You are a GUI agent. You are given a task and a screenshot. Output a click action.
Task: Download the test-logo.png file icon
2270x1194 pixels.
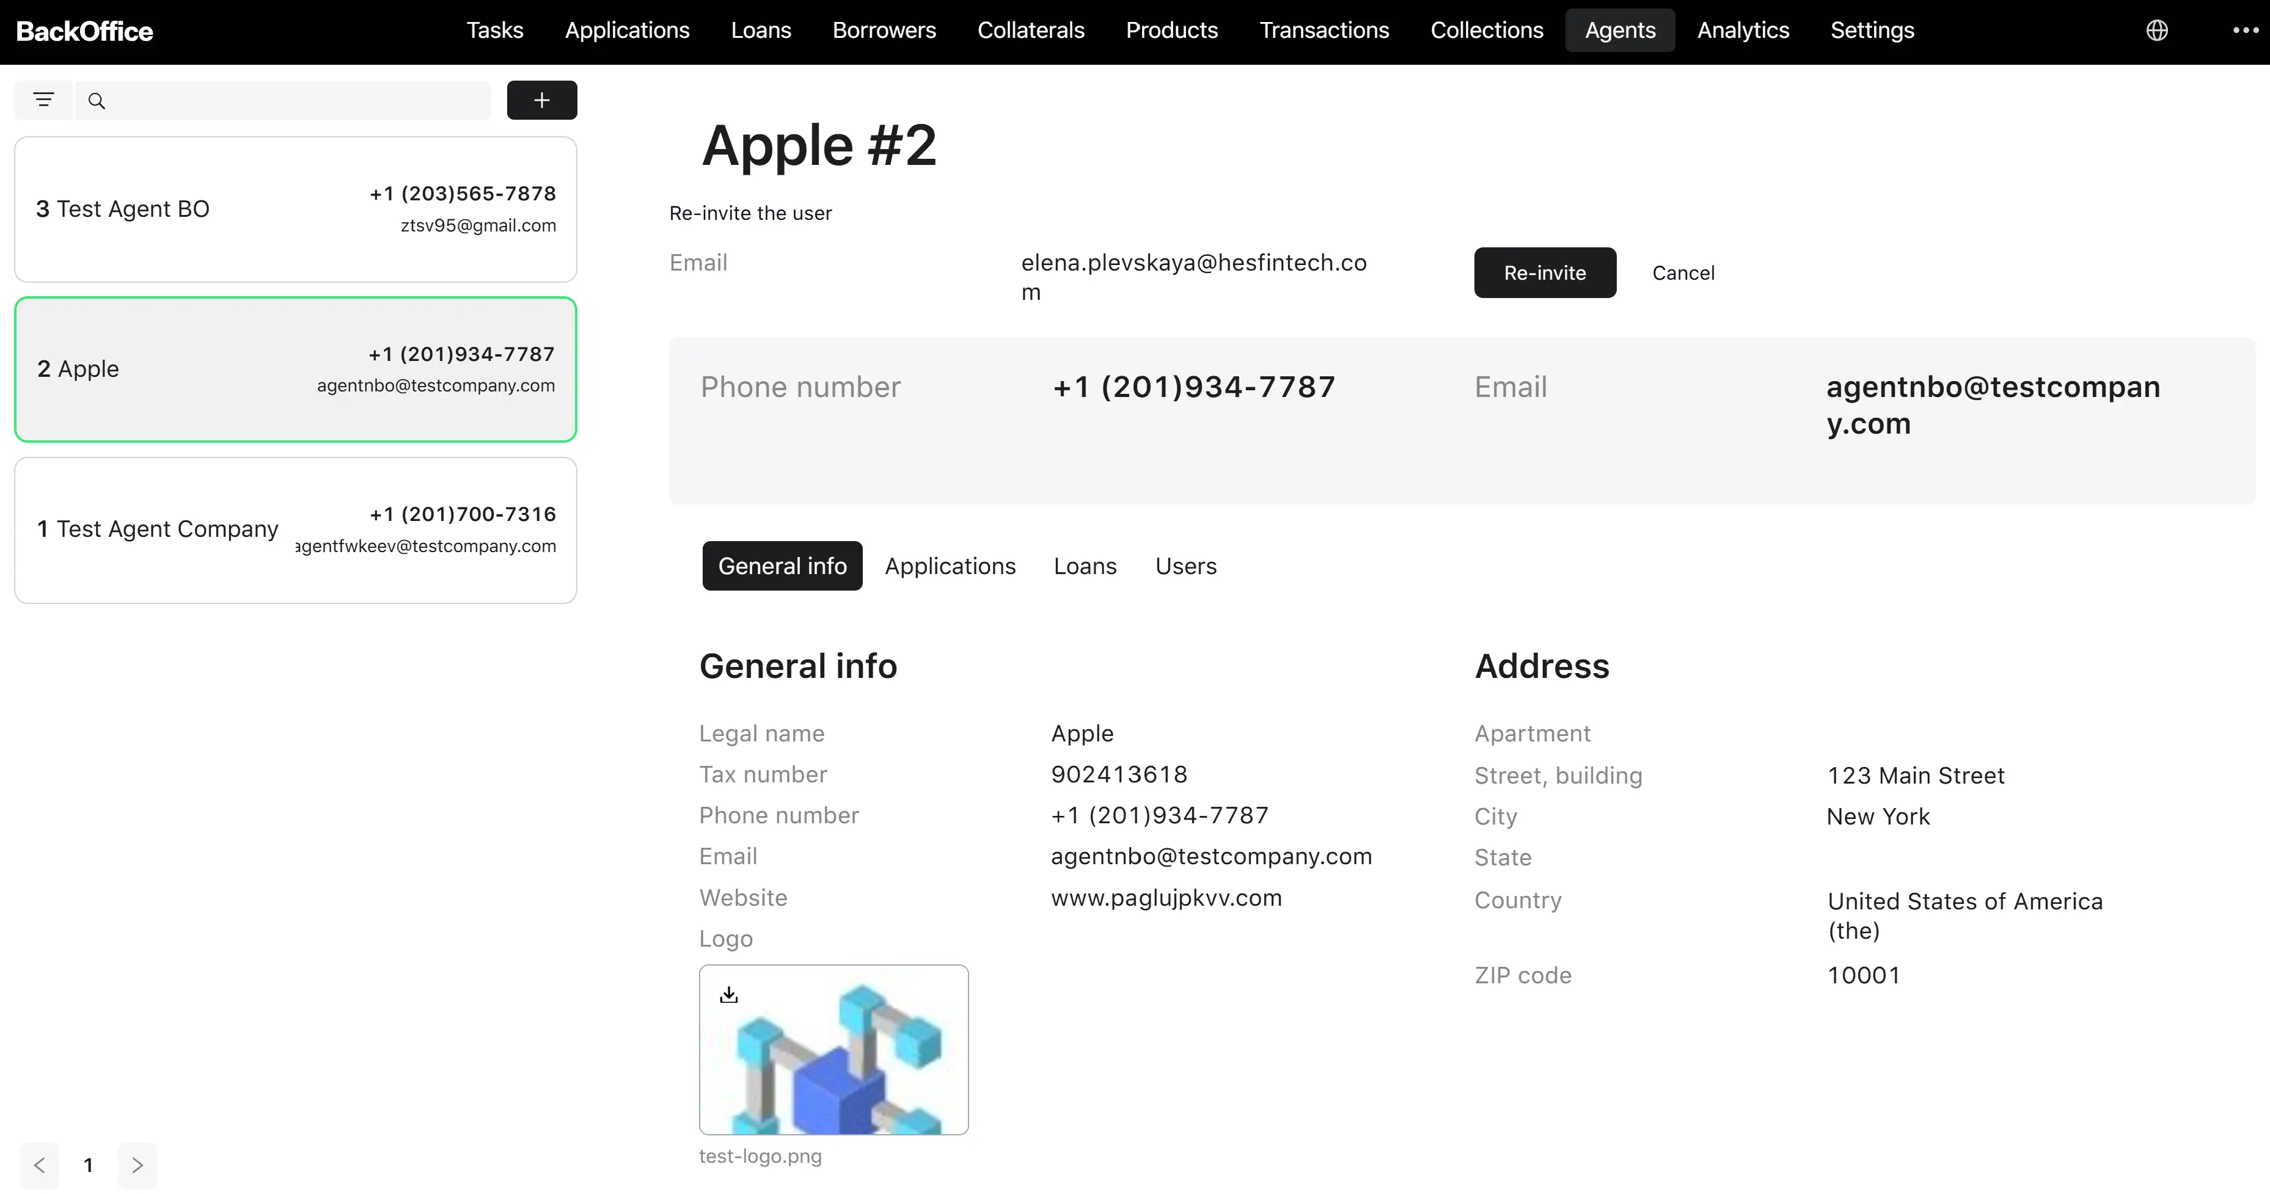pyautogui.click(x=729, y=995)
